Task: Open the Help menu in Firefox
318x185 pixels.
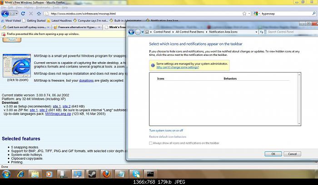Action: 65,8
